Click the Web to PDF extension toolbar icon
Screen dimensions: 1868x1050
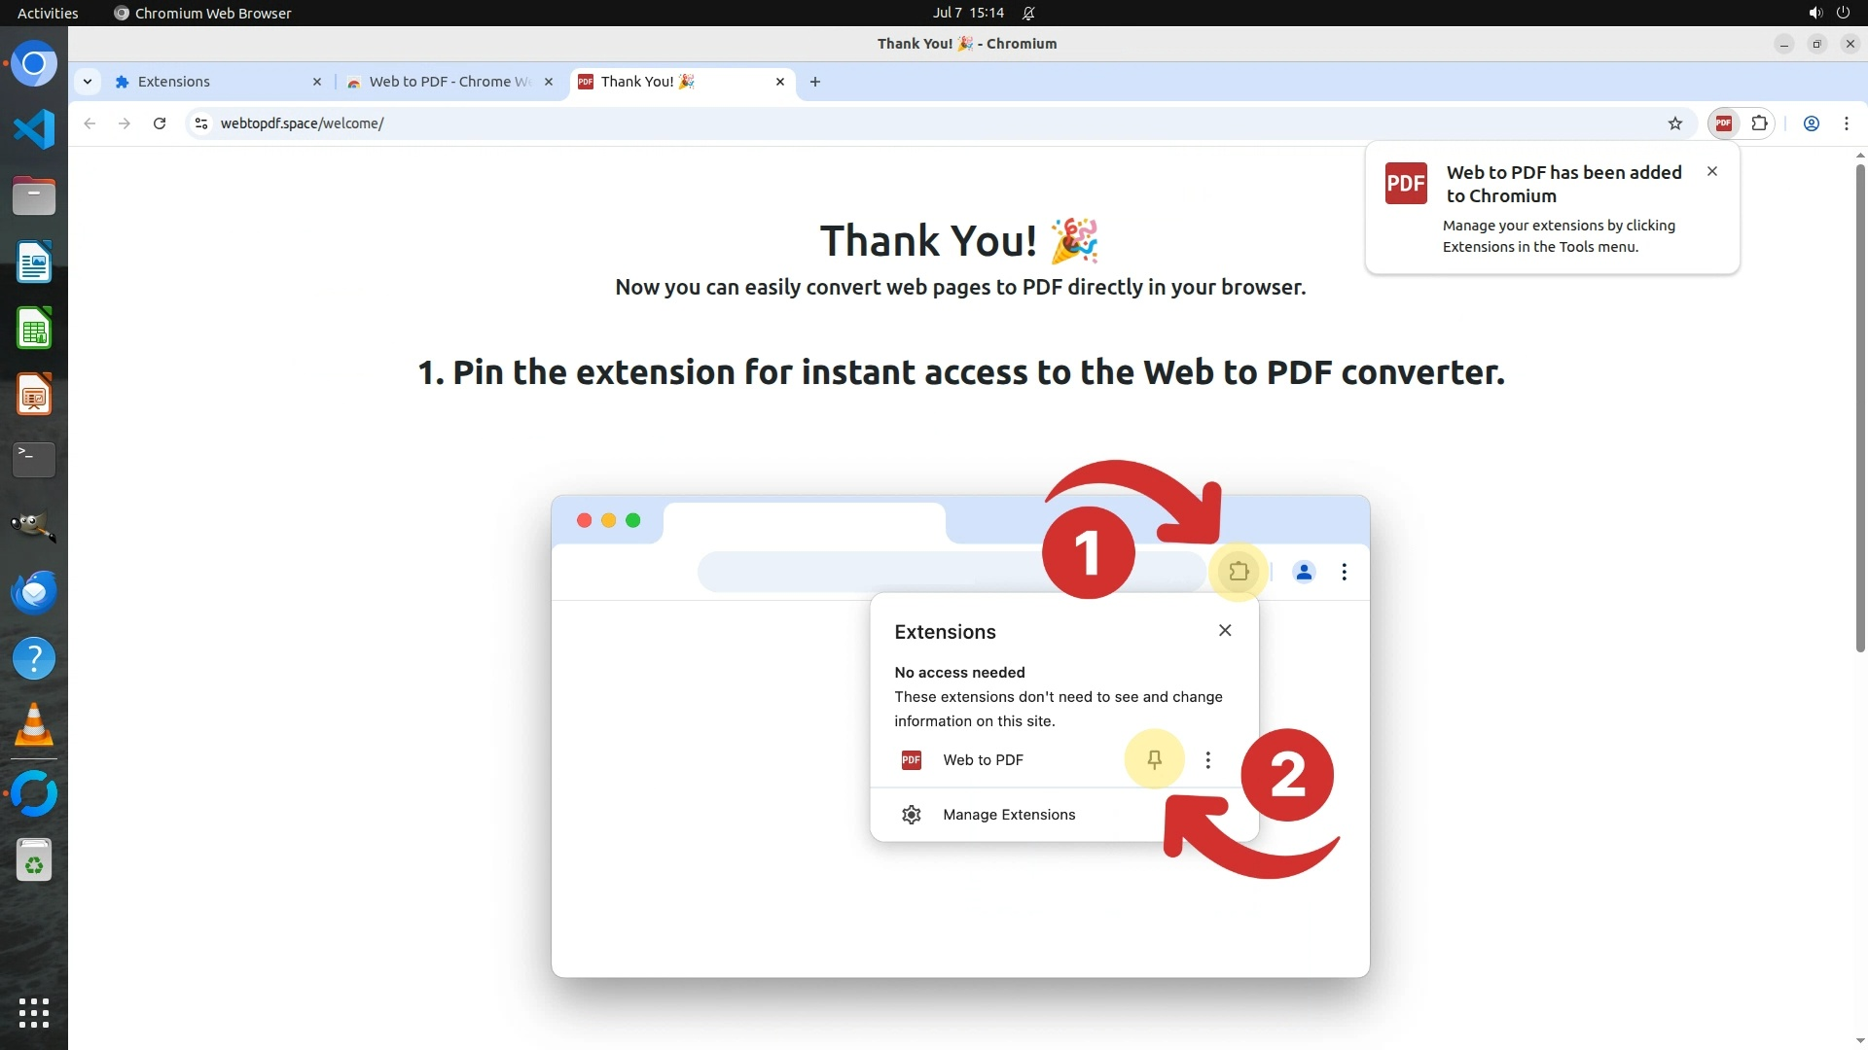point(1724,123)
